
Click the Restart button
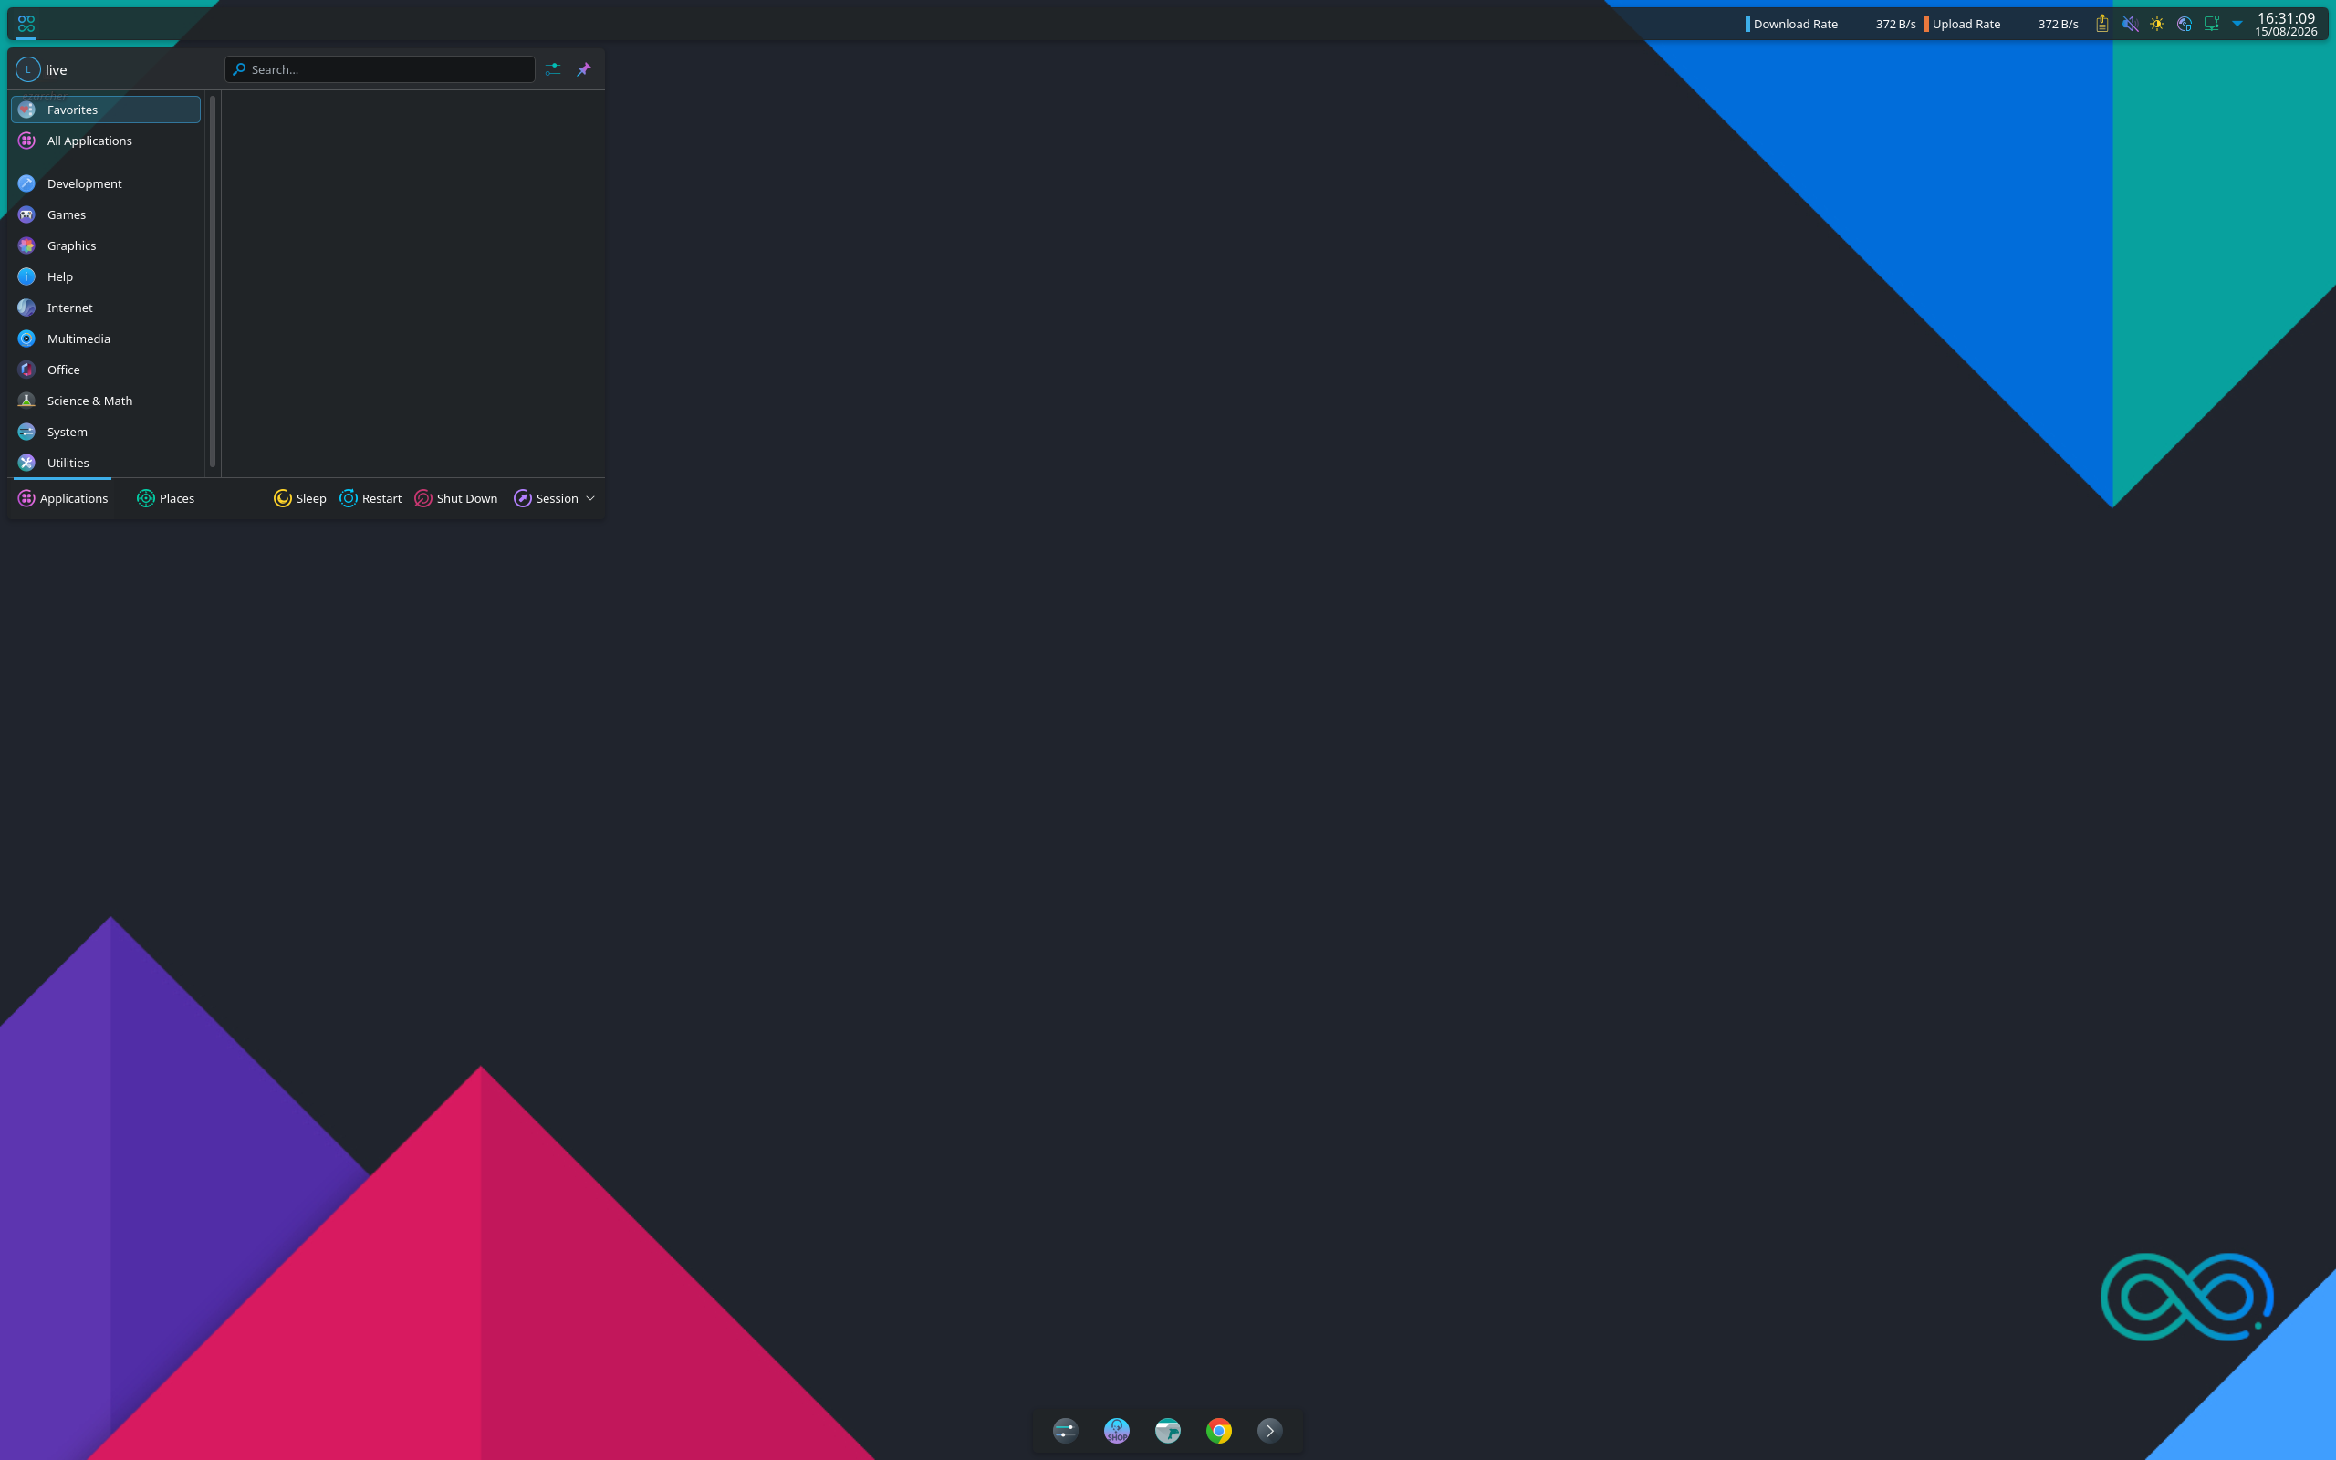[x=370, y=498]
